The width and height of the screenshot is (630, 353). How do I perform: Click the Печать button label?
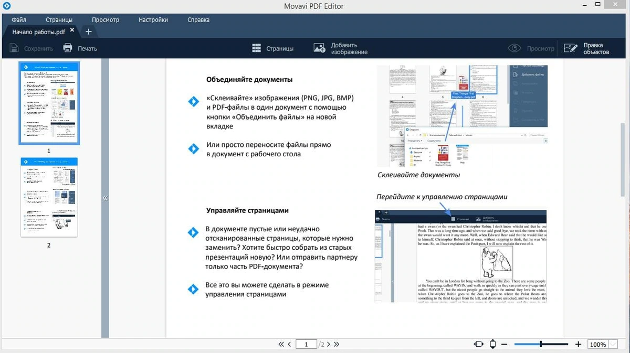coord(88,49)
